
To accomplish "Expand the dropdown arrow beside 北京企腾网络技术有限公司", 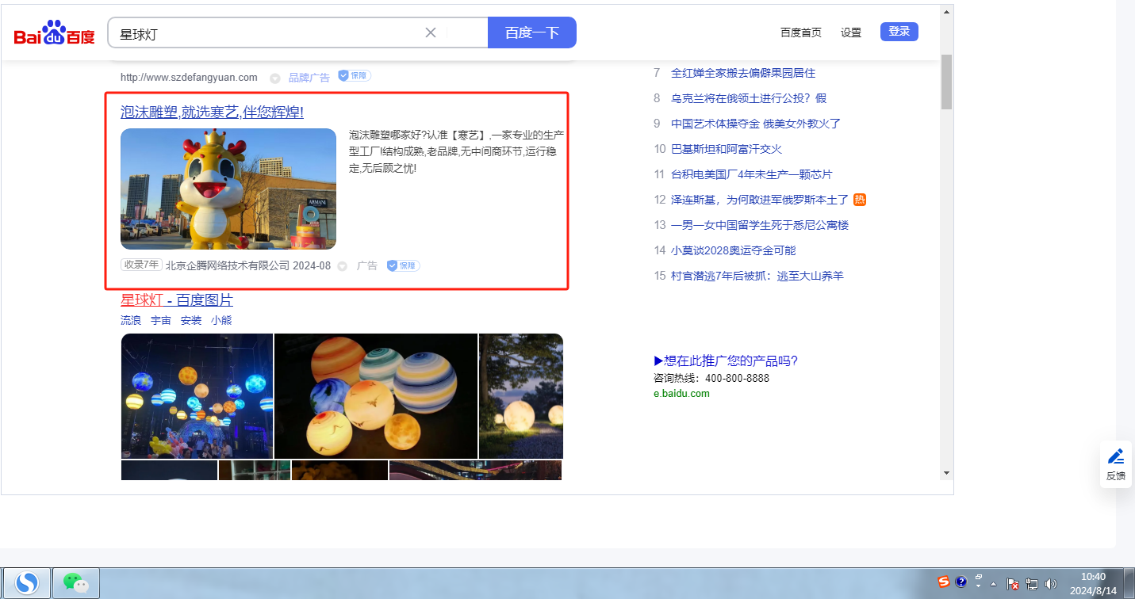I will pyautogui.click(x=343, y=266).
